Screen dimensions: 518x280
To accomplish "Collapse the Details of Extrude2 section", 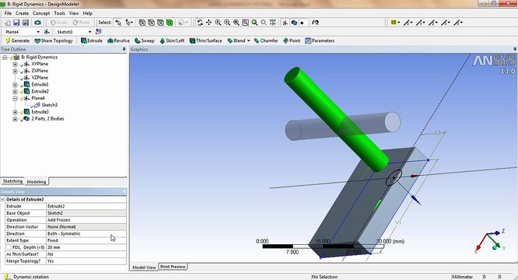I will click(x=2, y=199).
